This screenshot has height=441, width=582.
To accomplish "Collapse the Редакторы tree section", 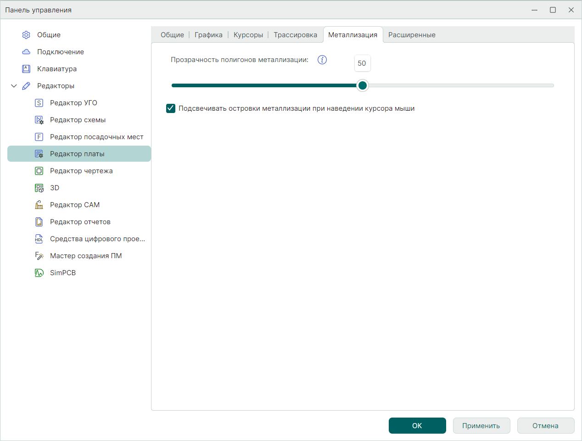I will click(x=14, y=86).
